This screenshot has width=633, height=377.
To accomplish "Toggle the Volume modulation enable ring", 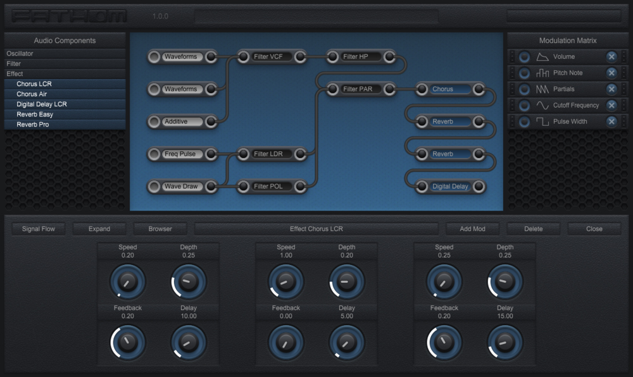I will 524,57.
